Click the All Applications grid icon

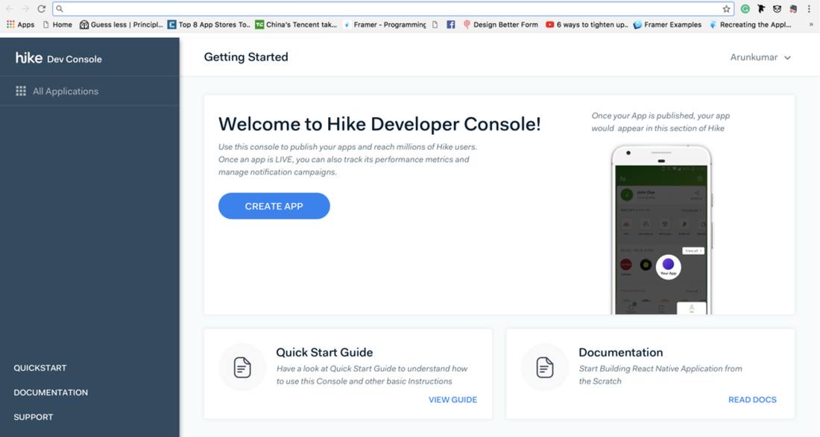coord(21,91)
